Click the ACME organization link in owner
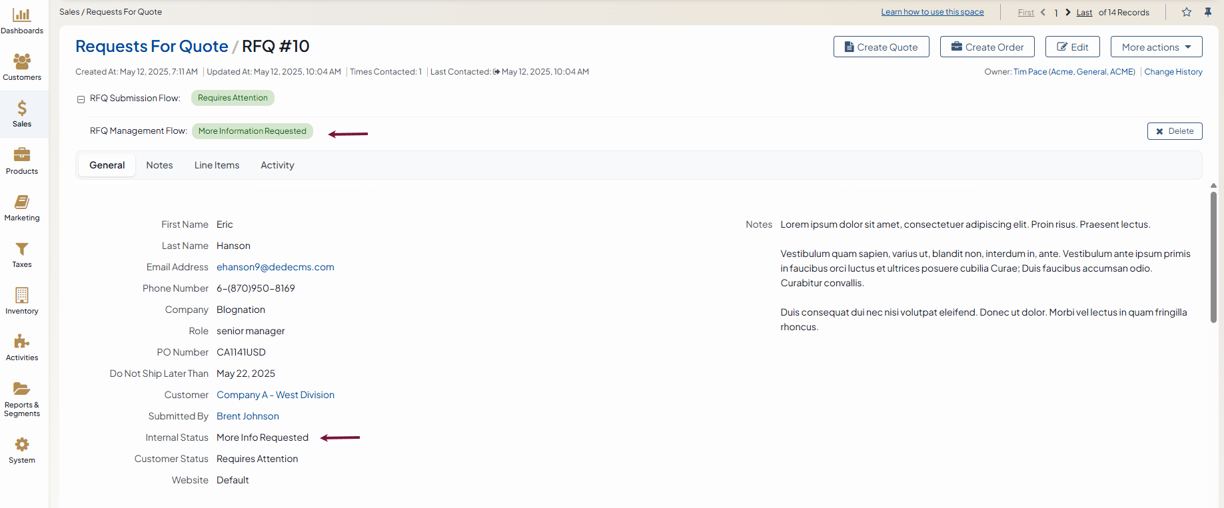 pyautogui.click(x=1121, y=72)
